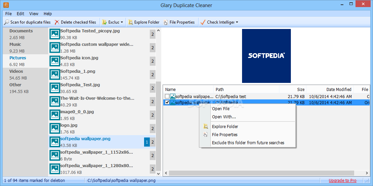
Task: Click the 2 badge next to Softpedia_1.png
Action: point(152,75)
